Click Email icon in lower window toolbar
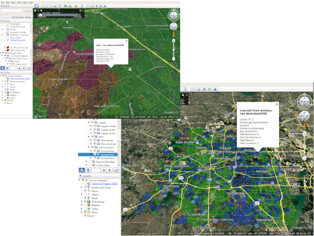This screenshot has height=236, width=314. point(193,89)
